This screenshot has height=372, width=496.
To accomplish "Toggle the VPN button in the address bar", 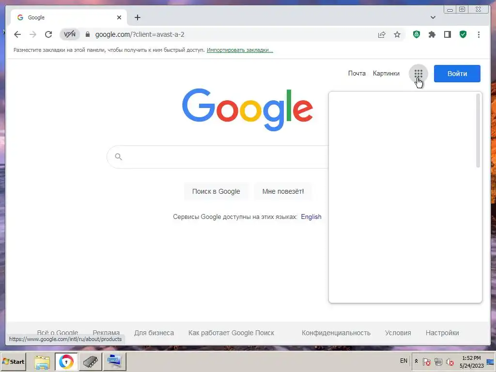I will [x=70, y=34].
